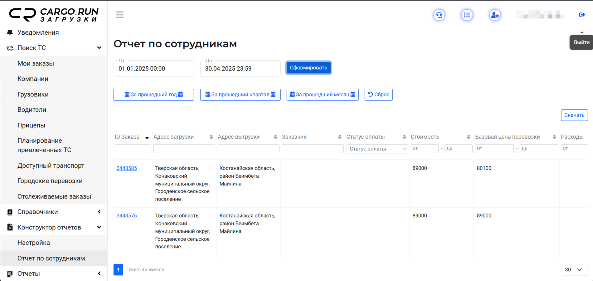
Task: Open order link 3443576
Action: click(x=127, y=216)
